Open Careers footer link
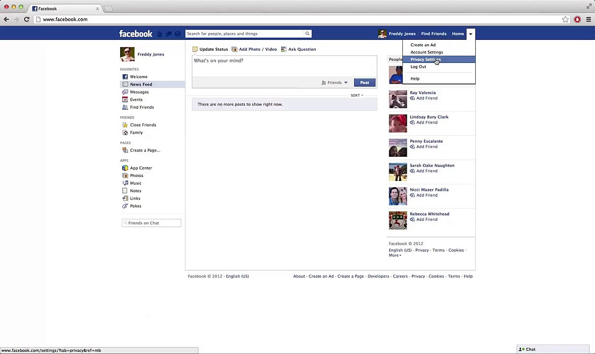This screenshot has height=354, width=595. [x=400, y=276]
